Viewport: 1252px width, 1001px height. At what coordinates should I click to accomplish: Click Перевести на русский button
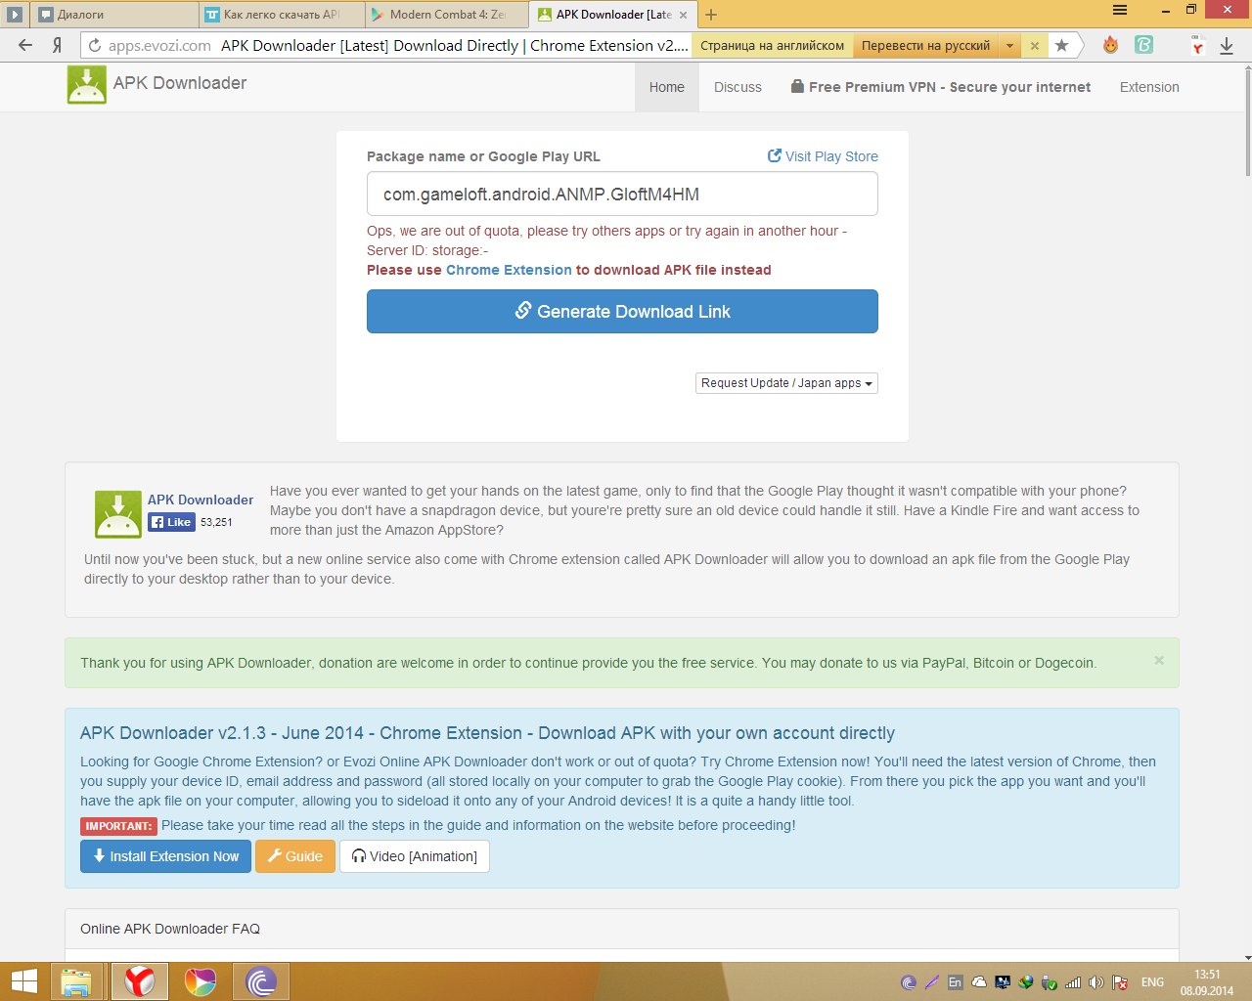pos(925,45)
